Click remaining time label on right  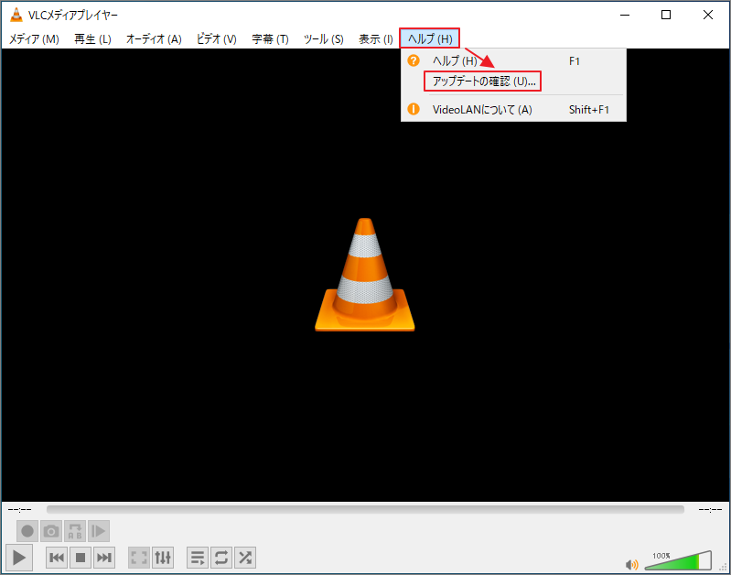[710, 510]
